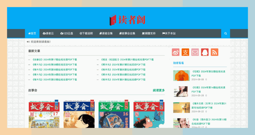Open 《啄木鸟》2024年第03期 link
Screen dimensions: 255x135
[x=123, y=75]
